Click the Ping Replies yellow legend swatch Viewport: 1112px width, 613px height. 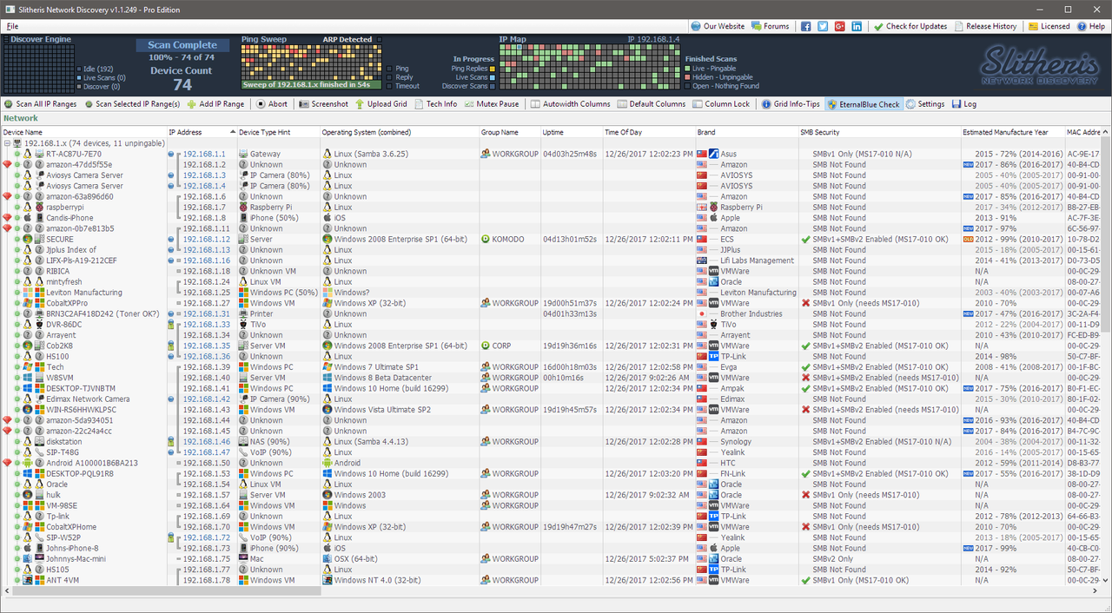tap(493, 69)
